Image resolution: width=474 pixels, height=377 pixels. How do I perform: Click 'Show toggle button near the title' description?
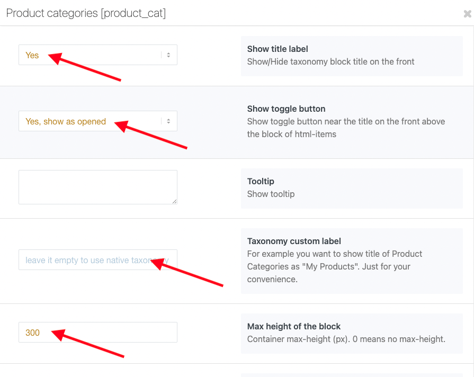click(x=346, y=128)
